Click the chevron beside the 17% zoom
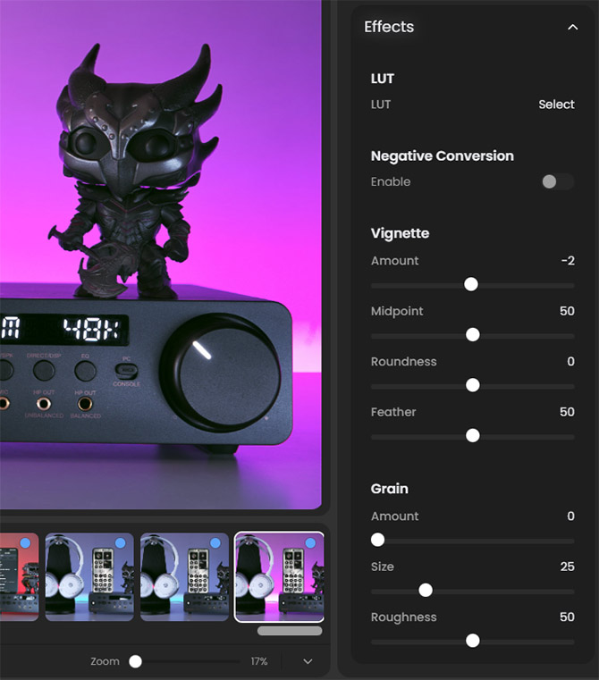 pos(308,661)
